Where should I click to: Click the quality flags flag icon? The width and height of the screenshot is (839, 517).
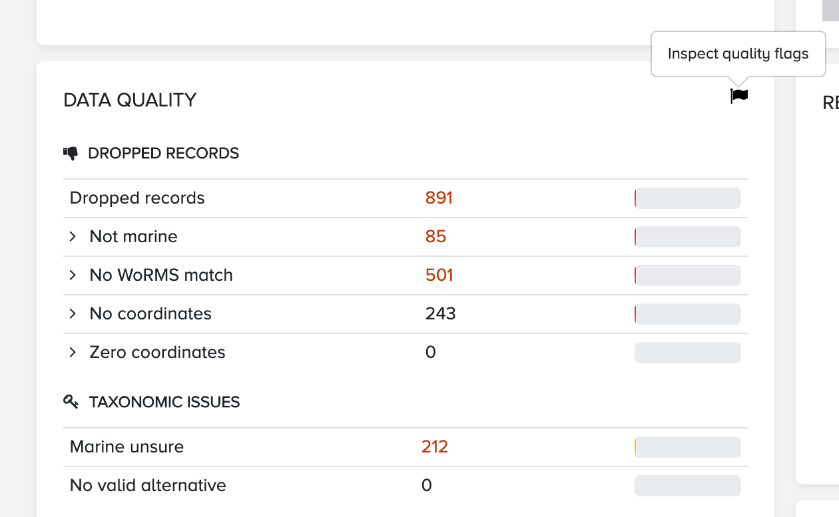pyautogui.click(x=739, y=96)
